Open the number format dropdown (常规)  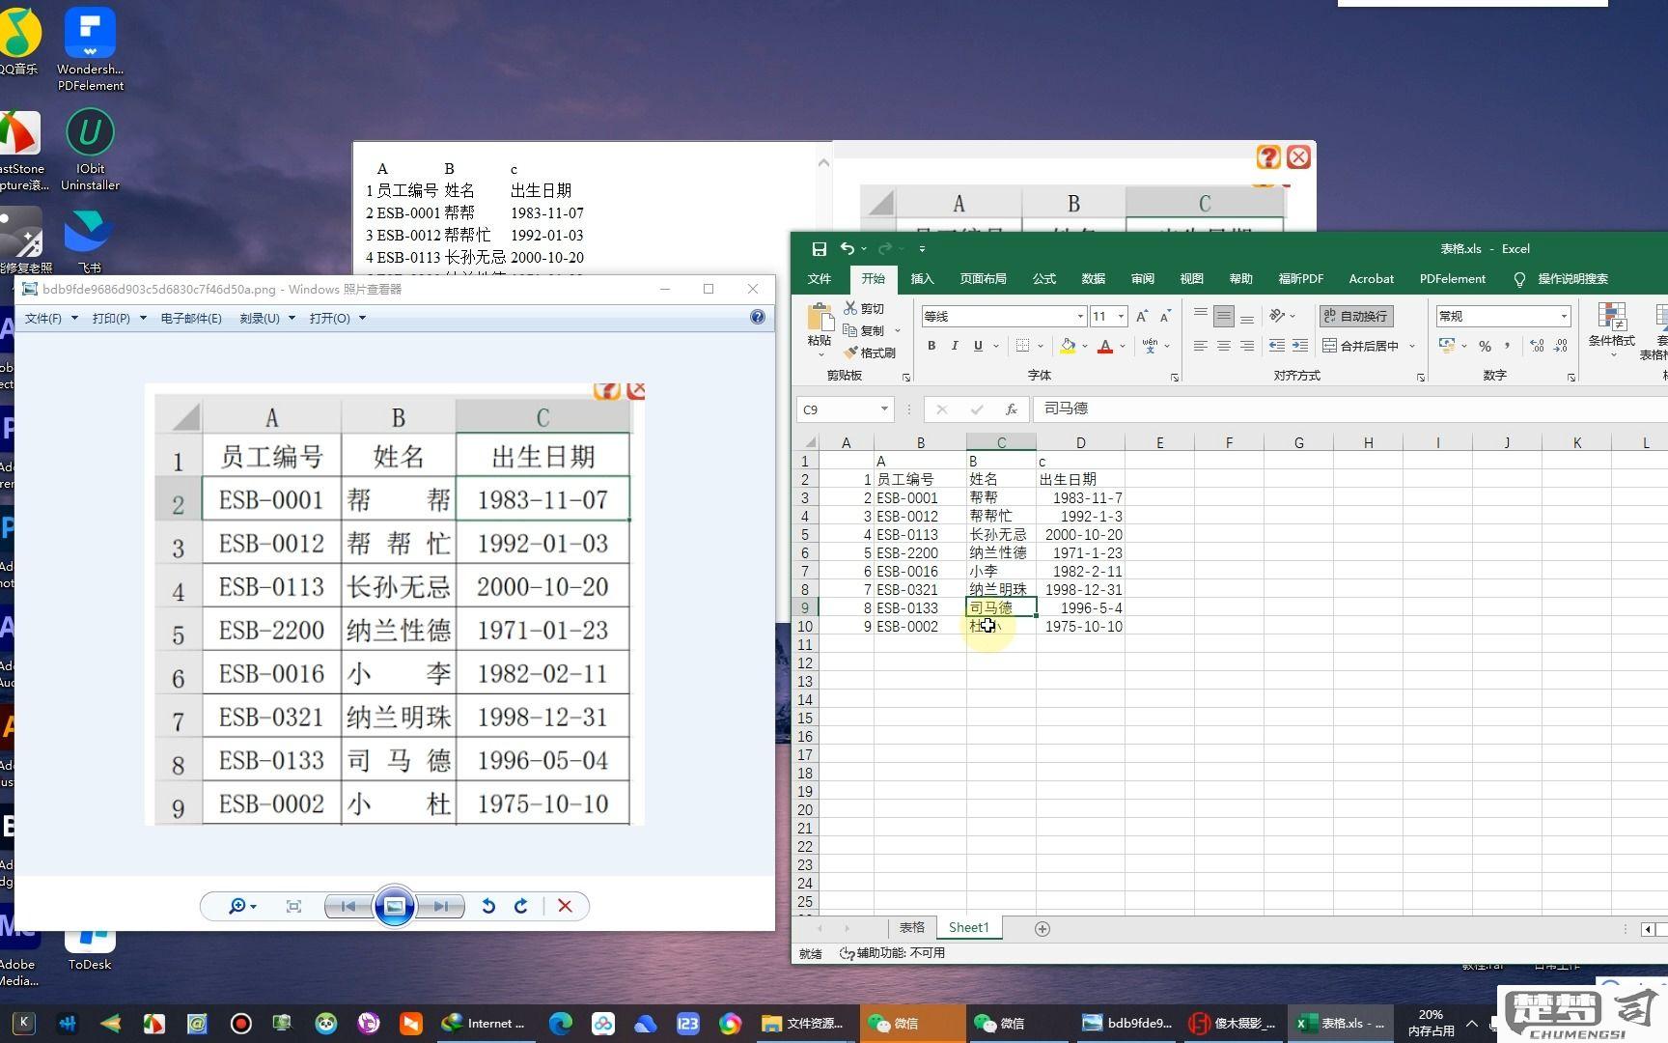tap(1563, 316)
